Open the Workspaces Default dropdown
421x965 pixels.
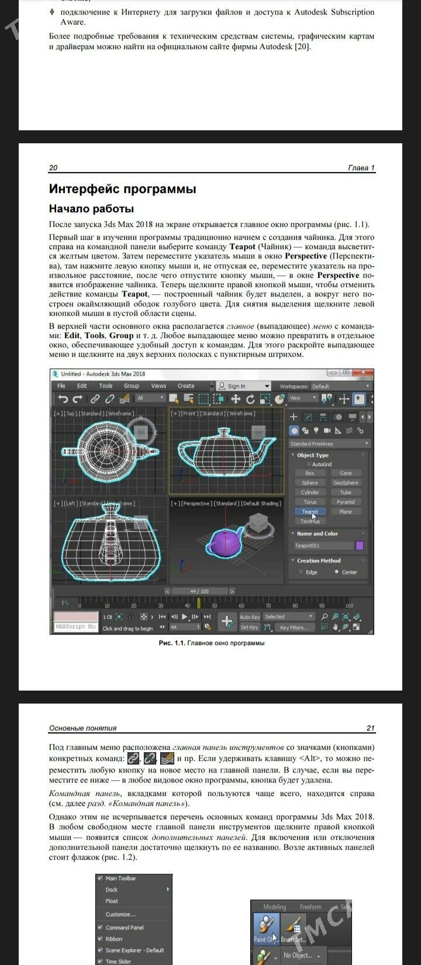341,386
